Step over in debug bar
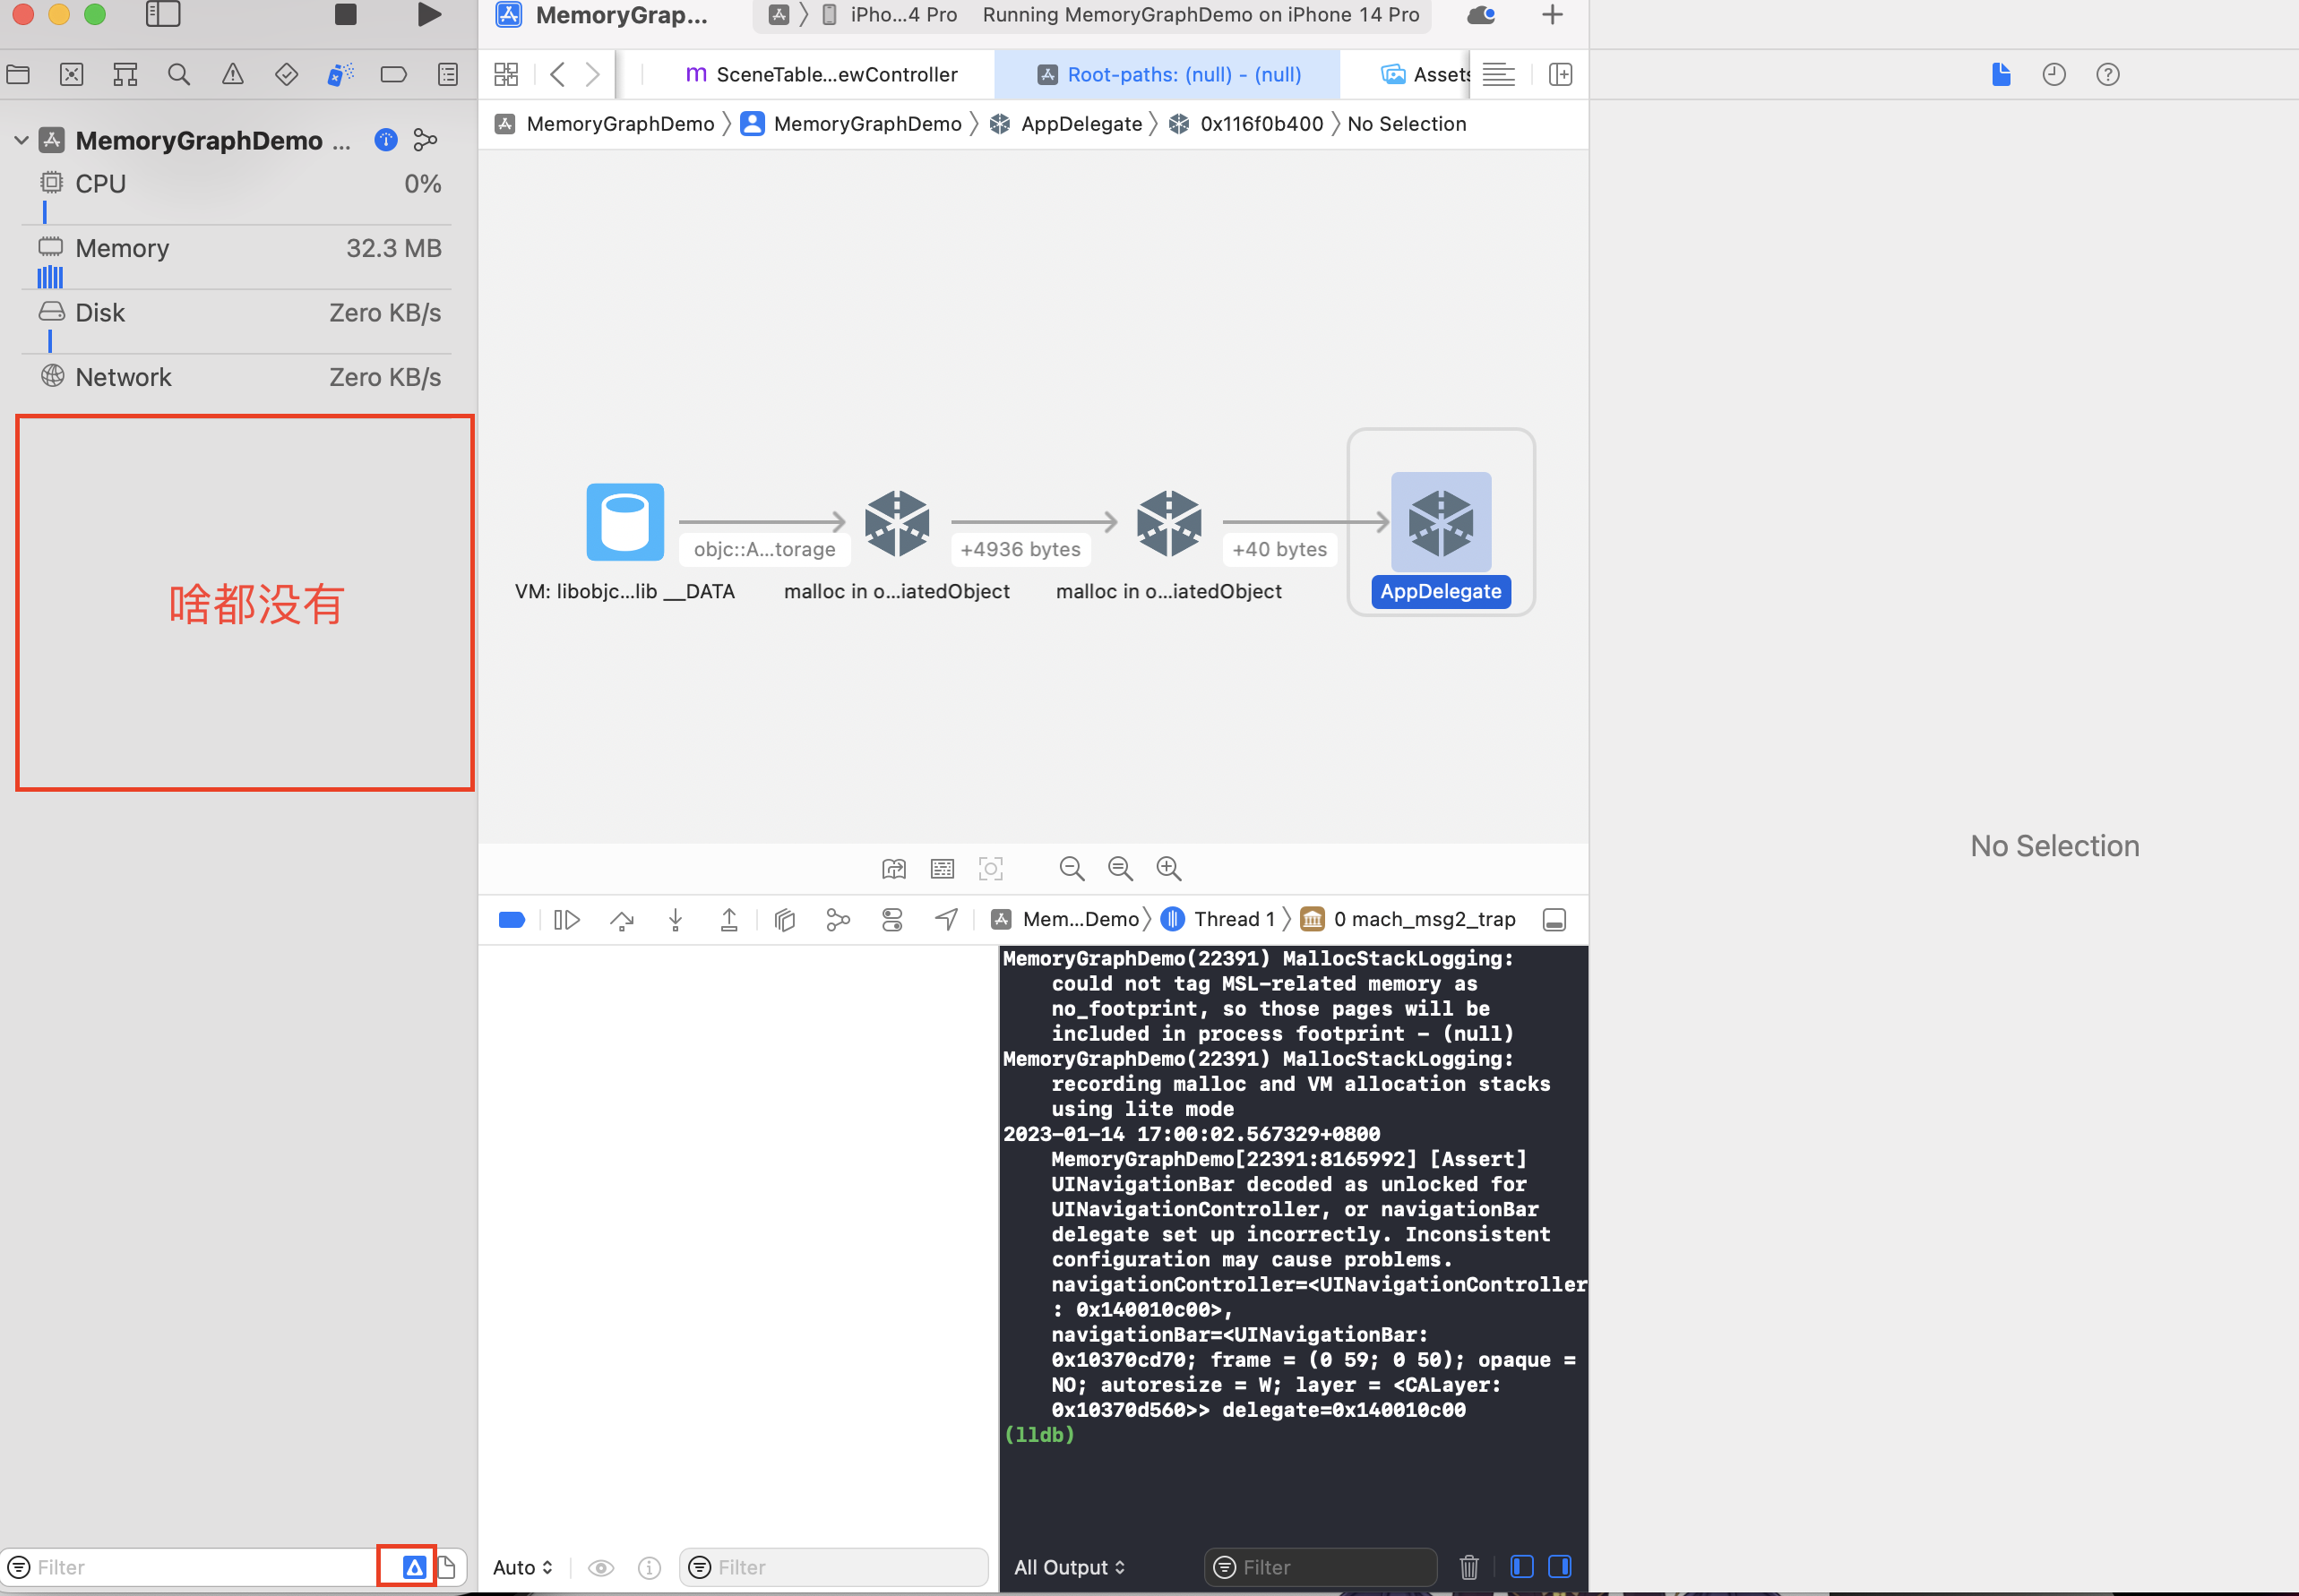Screen dimensions: 2299x1596 point(621,920)
